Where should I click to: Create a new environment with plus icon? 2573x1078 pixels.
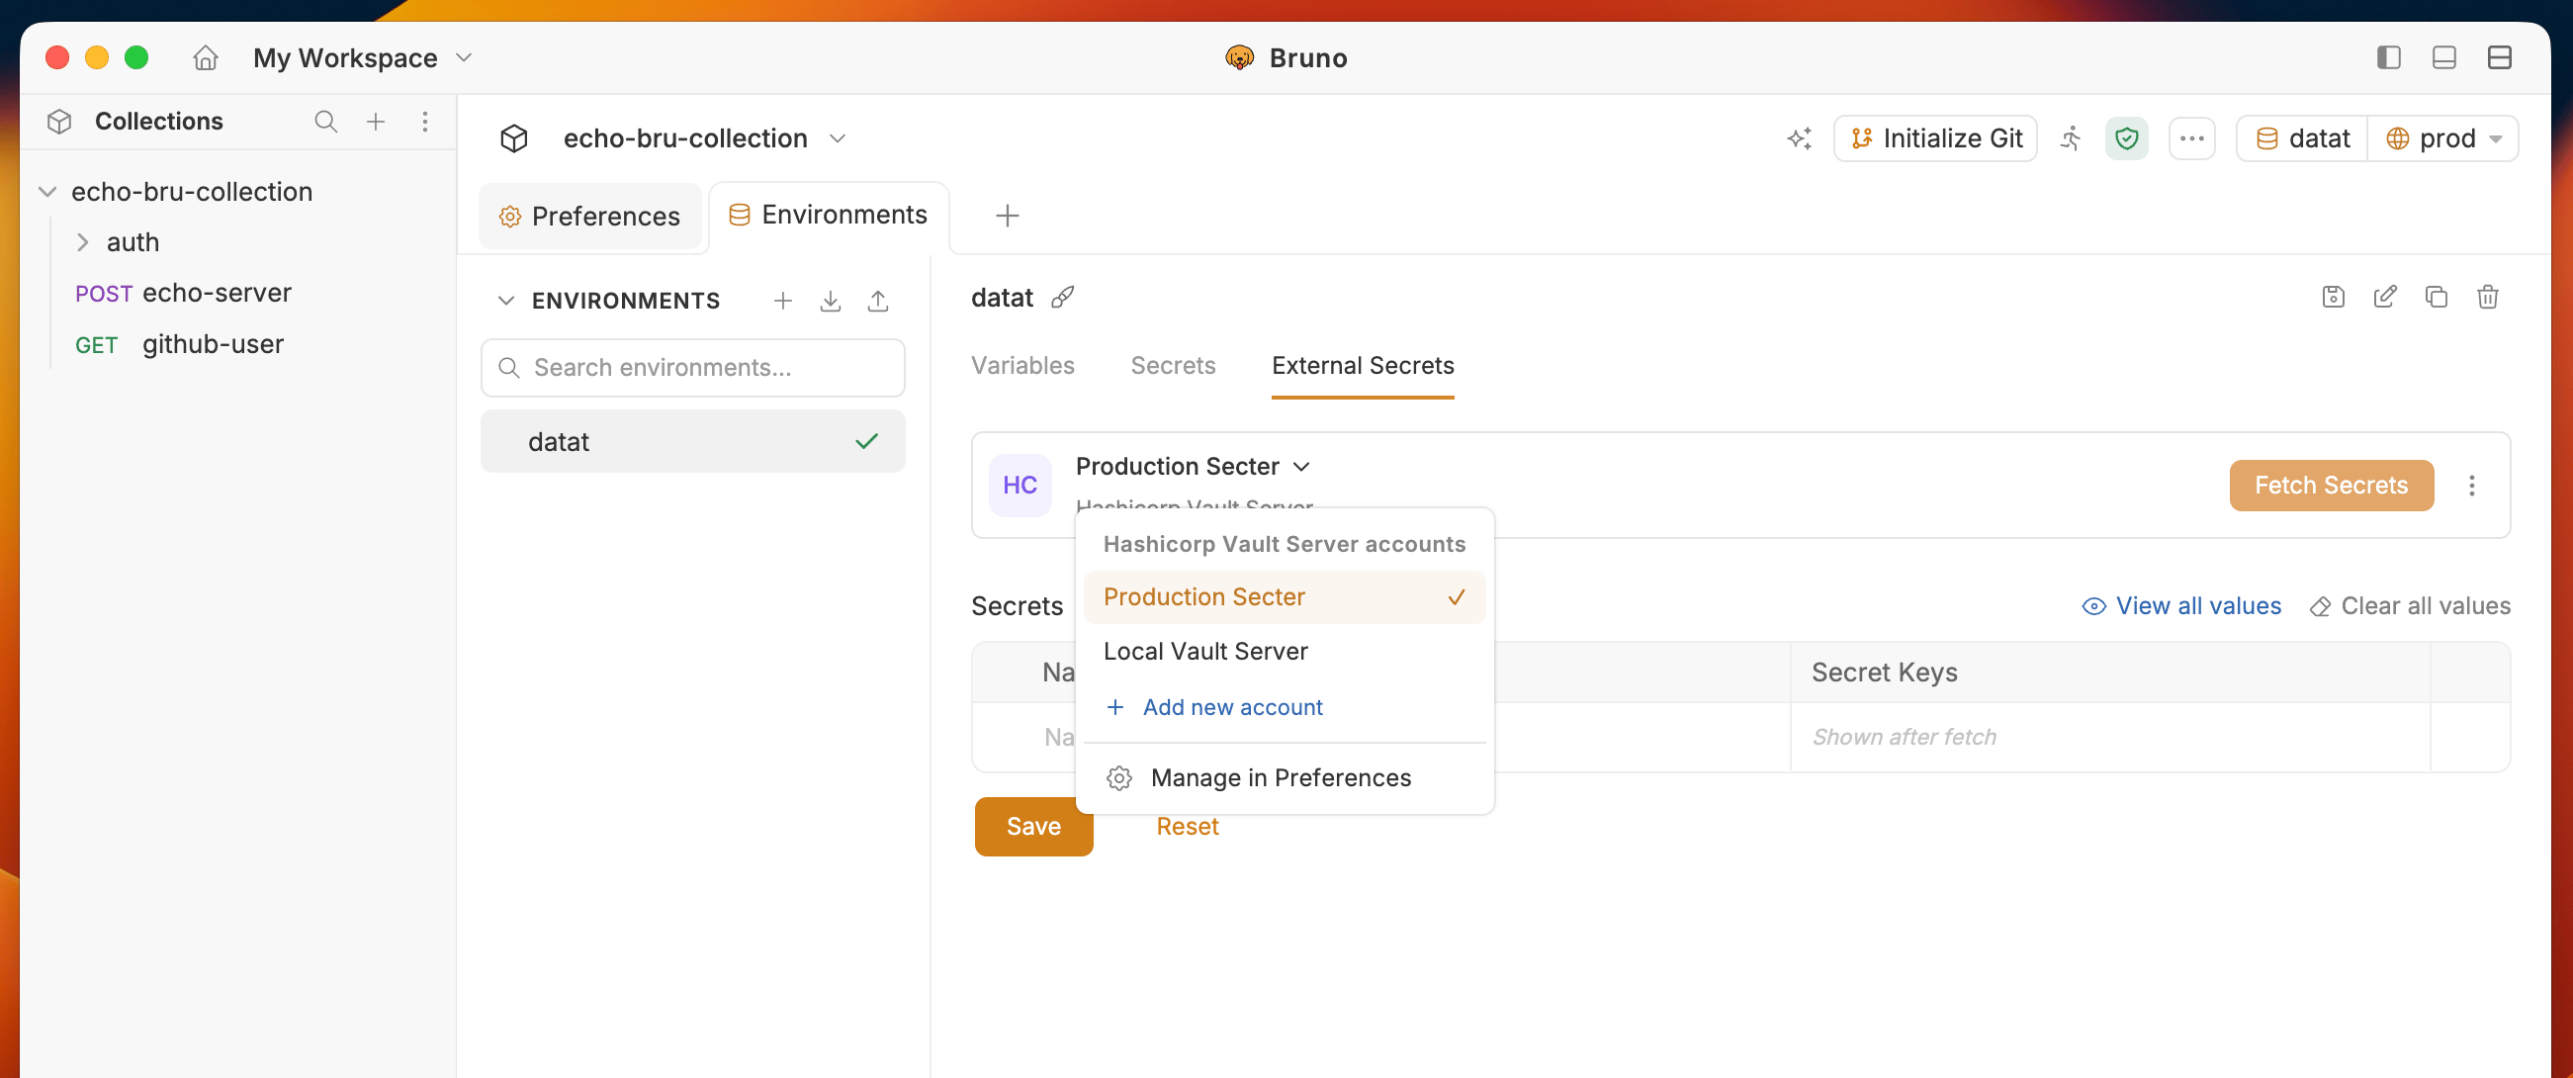pos(783,301)
